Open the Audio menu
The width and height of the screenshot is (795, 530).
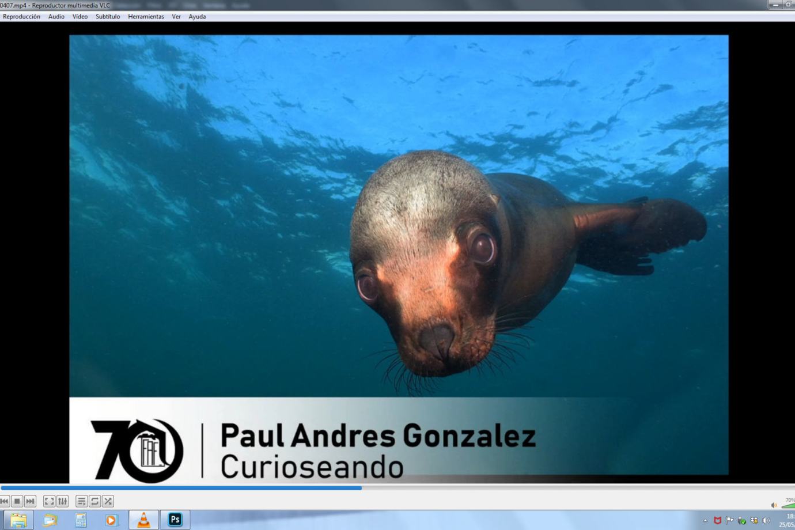56,17
